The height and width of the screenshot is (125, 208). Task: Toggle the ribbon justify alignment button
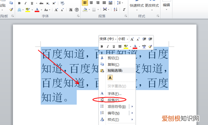click(104, 3)
